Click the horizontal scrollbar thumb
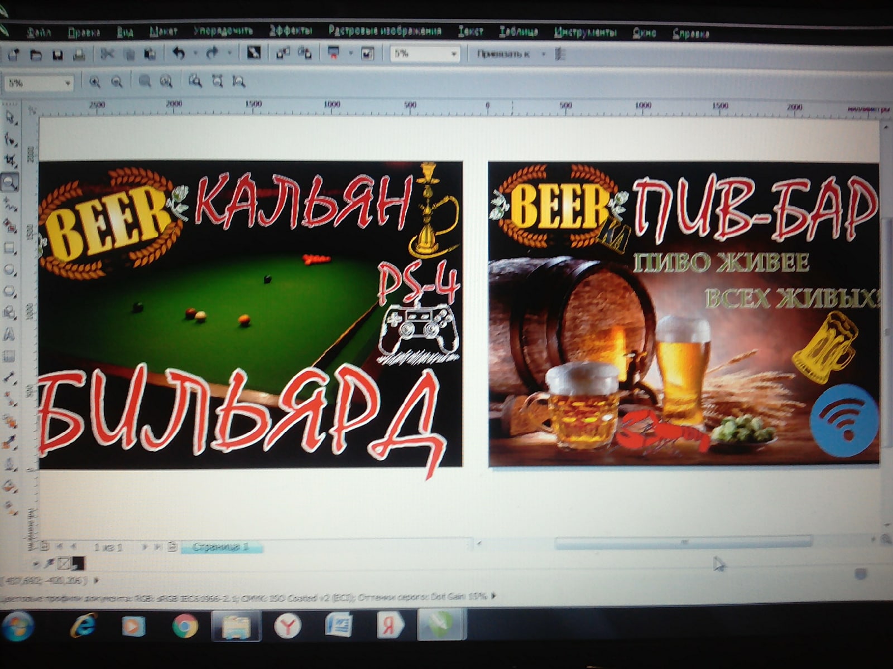 point(683,542)
